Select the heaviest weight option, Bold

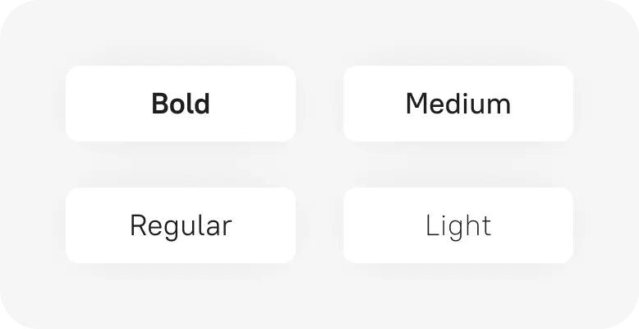181,104
